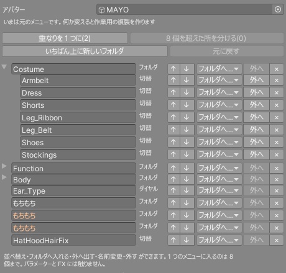This screenshot has width=286, height=273.
Task: Open フォルダへ dropdown for Armbelt
Action: (219, 80)
